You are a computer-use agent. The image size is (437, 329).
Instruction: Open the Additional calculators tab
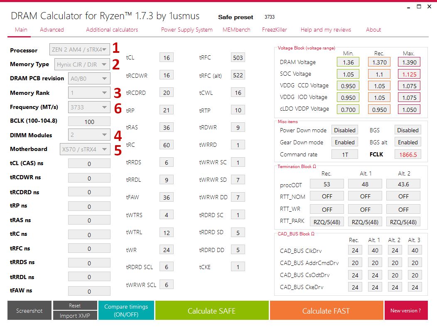[x=112, y=30]
